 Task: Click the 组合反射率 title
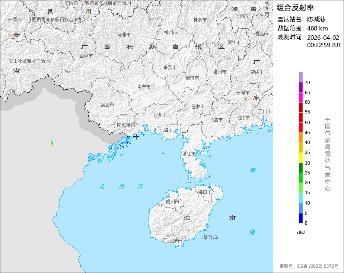295,8
